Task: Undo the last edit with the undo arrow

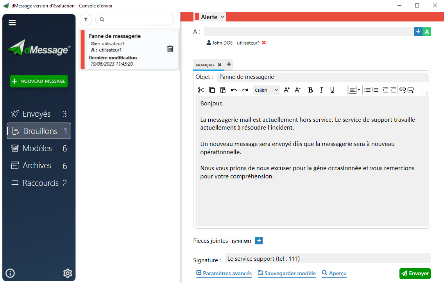Action: 234,90
